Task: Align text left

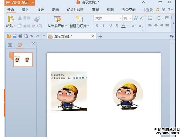Action: [x=150, y=26]
